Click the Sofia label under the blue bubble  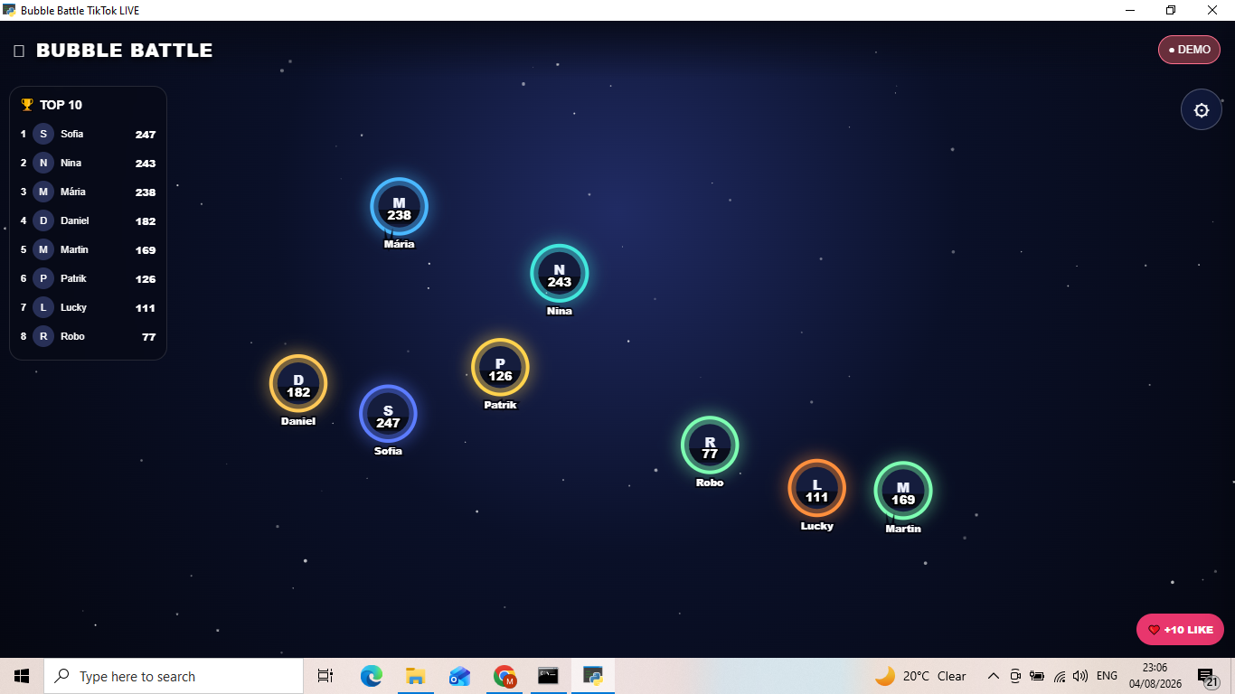pos(388,451)
